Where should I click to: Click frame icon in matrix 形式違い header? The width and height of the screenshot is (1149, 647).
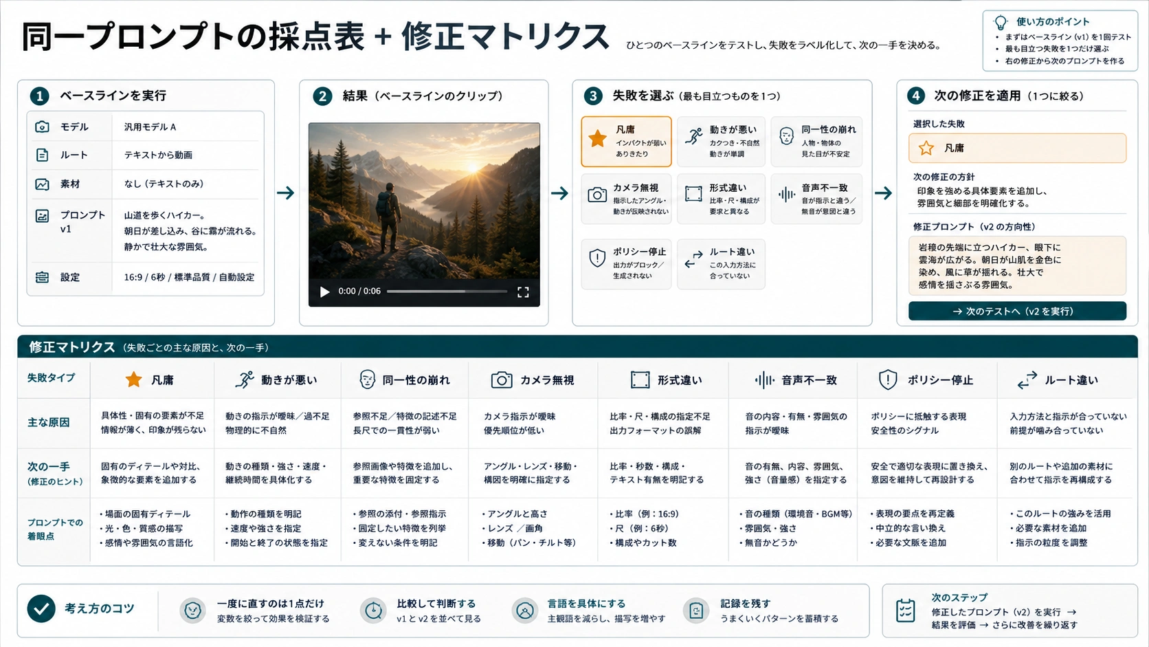(640, 380)
